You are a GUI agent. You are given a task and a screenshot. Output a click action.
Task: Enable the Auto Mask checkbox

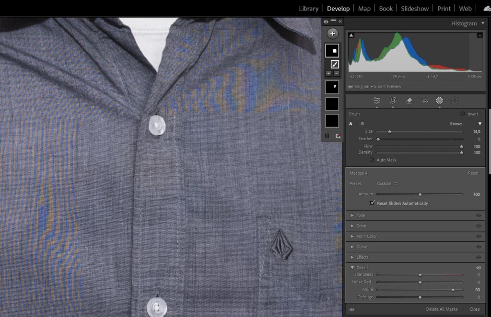[372, 160]
